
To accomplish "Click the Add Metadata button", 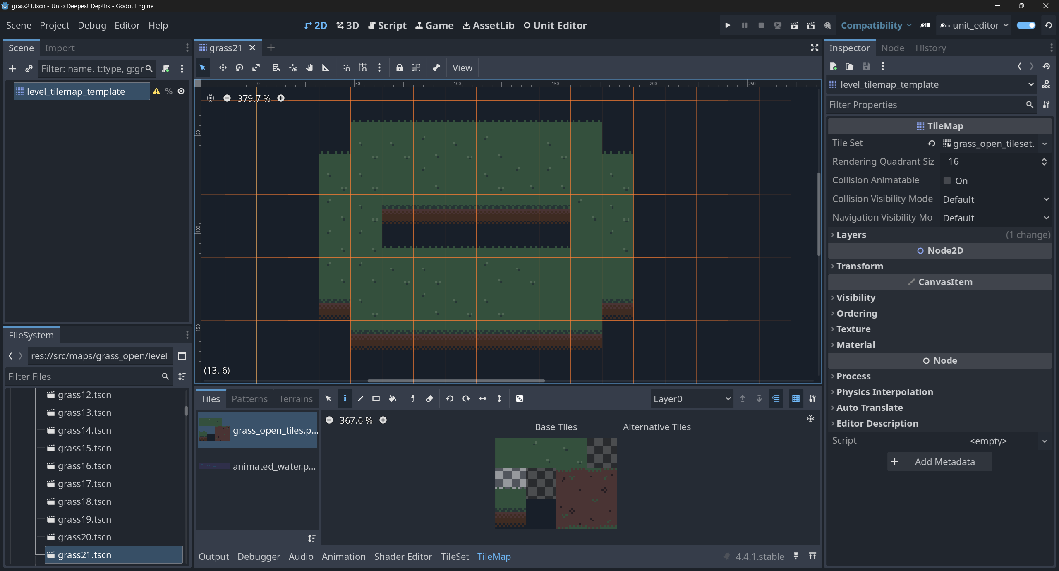I will [939, 462].
